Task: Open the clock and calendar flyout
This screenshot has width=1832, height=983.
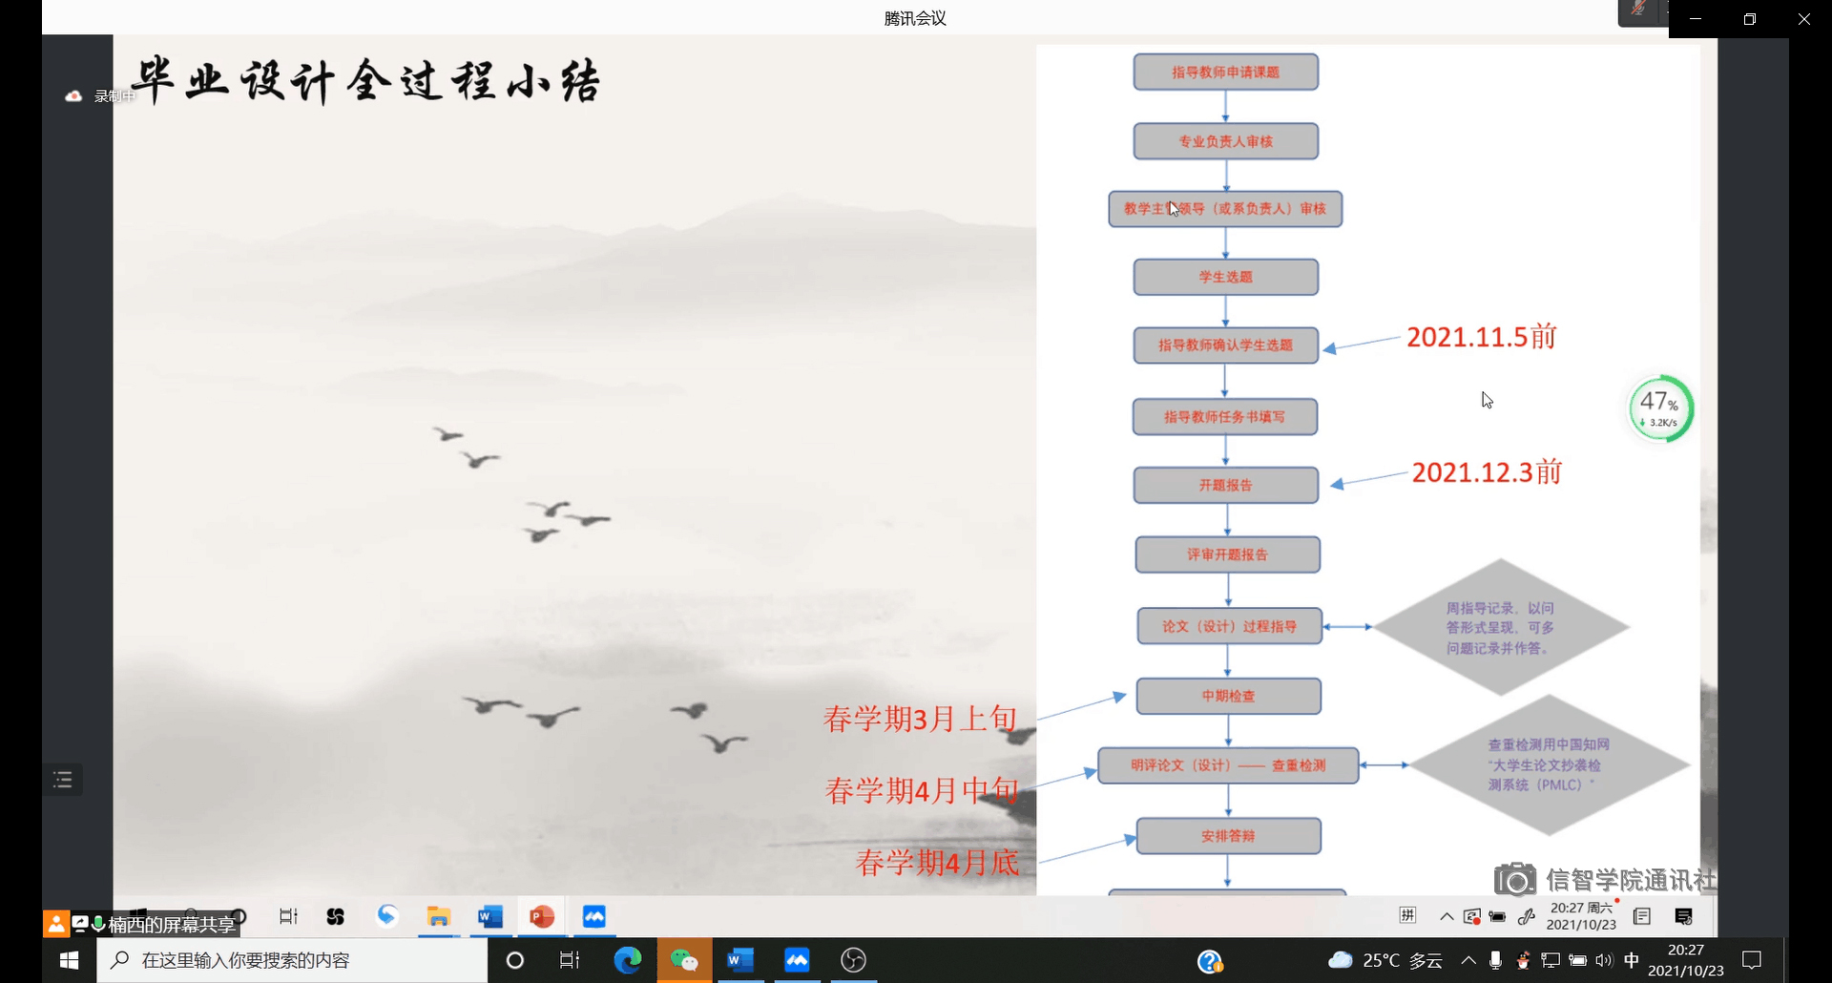Action: pos(1685,960)
